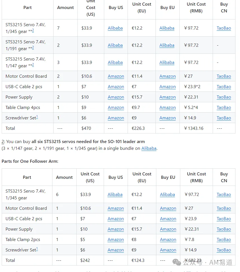This screenshot has width=240, height=272.
Task: Follow footnote 1 next to Screwdriver Set in top table
Action: (x=37, y=117)
